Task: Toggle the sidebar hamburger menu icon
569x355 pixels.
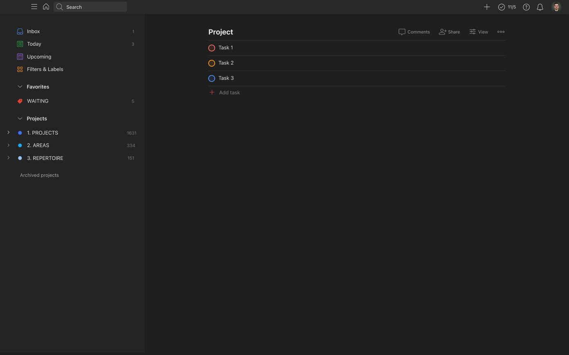Action: (34, 7)
